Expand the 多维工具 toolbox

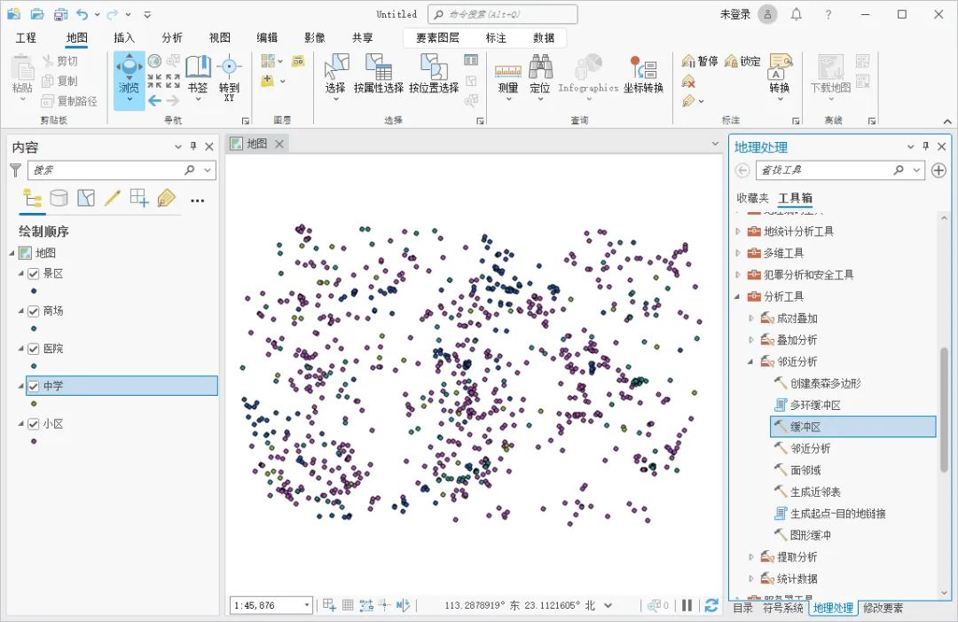[738, 253]
